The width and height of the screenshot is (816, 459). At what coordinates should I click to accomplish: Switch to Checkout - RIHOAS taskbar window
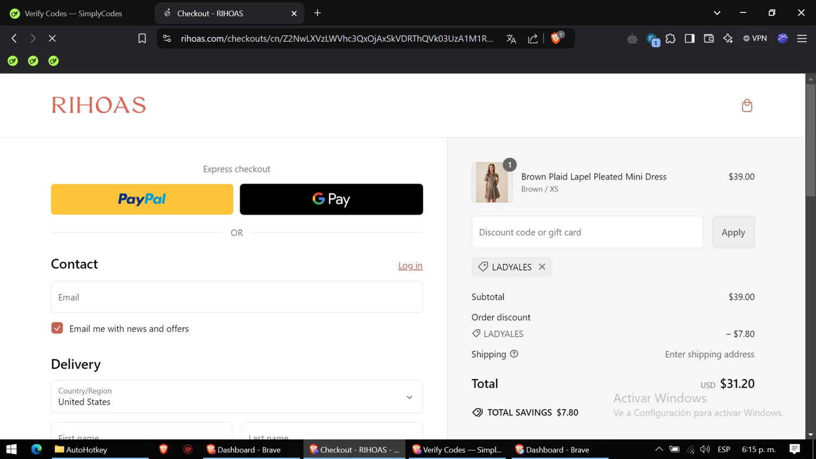click(354, 449)
